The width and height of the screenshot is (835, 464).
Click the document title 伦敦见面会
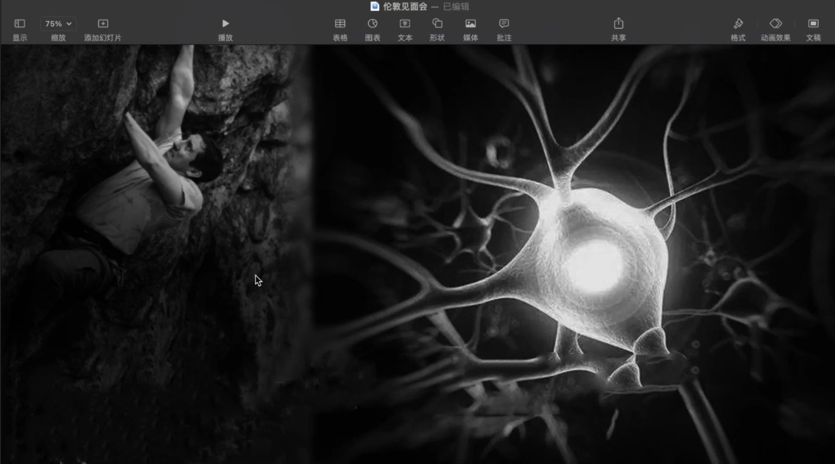(x=405, y=6)
